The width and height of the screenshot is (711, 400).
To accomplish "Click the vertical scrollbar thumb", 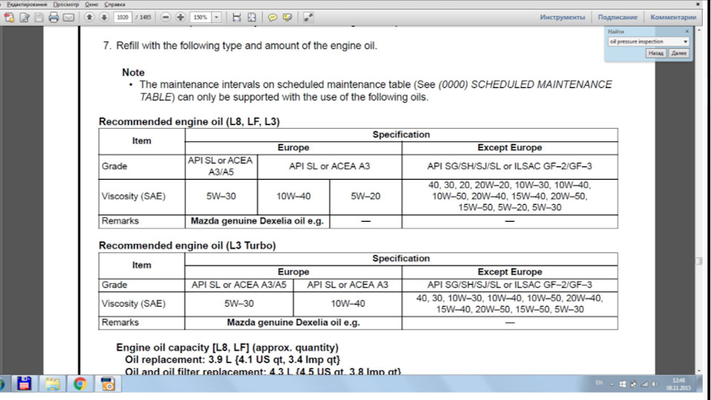I will point(698,261).
